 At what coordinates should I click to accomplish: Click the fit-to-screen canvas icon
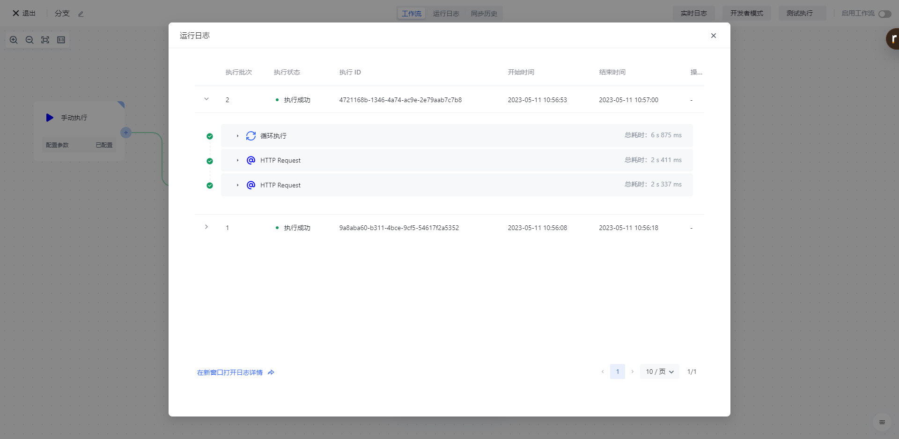(45, 40)
